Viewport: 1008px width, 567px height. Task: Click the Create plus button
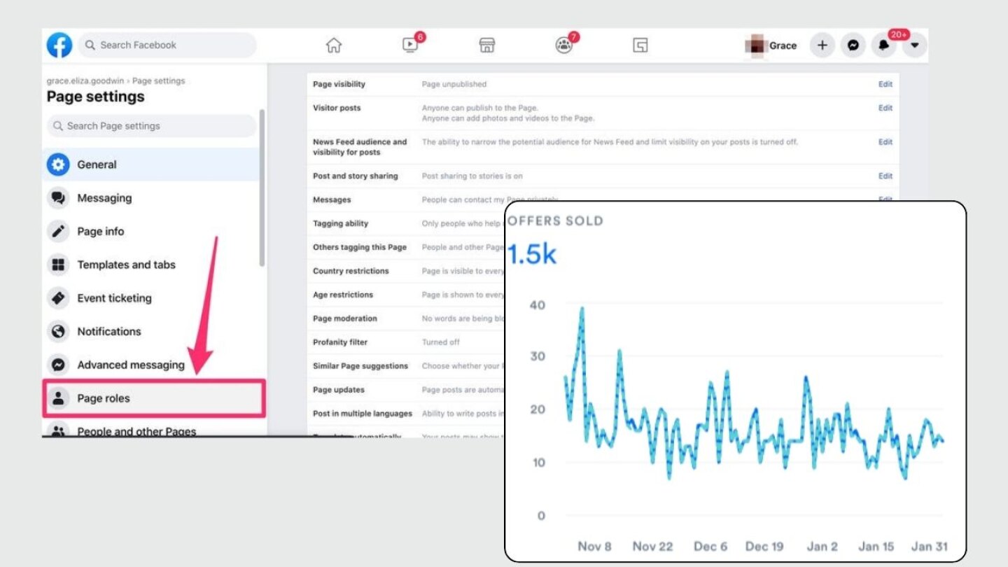[x=822, y=45]
